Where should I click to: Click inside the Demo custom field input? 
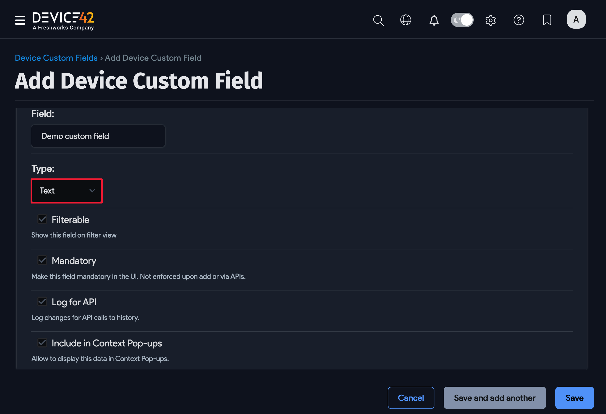coord(98,136)
